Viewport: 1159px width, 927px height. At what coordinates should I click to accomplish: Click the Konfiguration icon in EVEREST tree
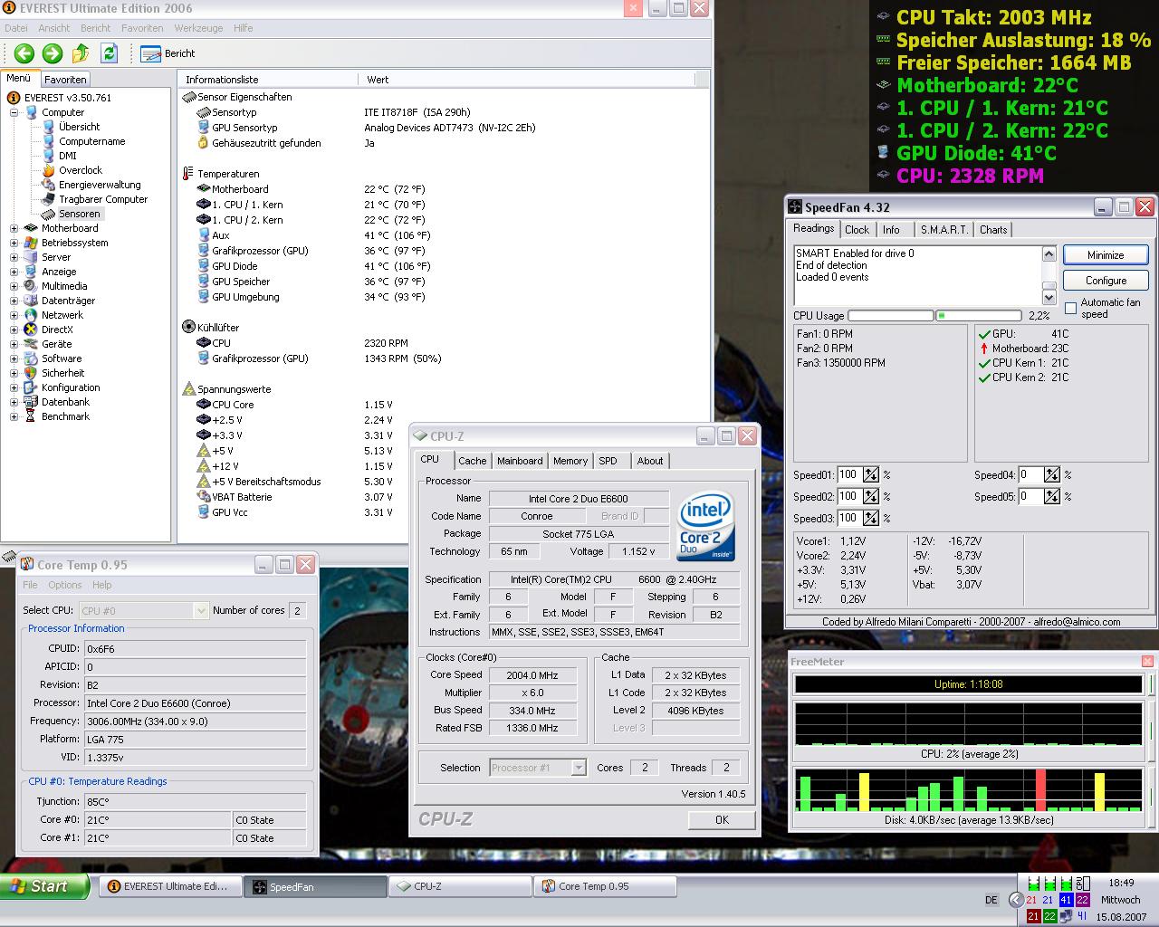(31, 387)
